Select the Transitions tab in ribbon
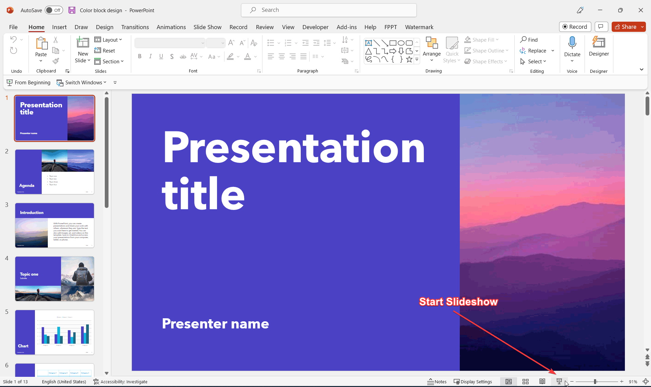The image size is (651, 387). [135, 27]
